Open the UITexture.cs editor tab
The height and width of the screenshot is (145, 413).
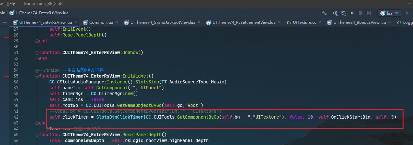pyautogui.click(x=304, y=22)
